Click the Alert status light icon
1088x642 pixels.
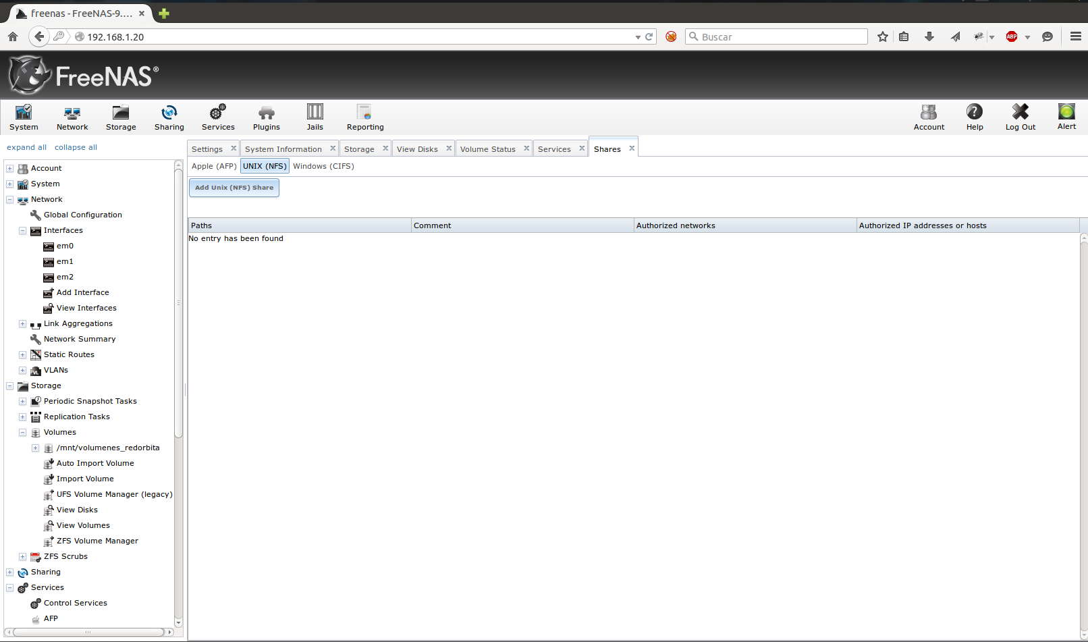pos(1066,112)
